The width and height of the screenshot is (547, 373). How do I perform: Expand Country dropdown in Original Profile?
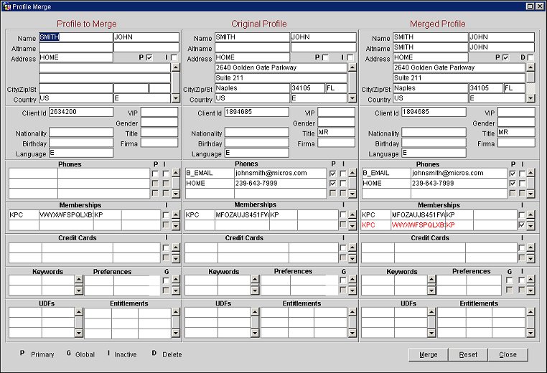[x=352, y=98]
